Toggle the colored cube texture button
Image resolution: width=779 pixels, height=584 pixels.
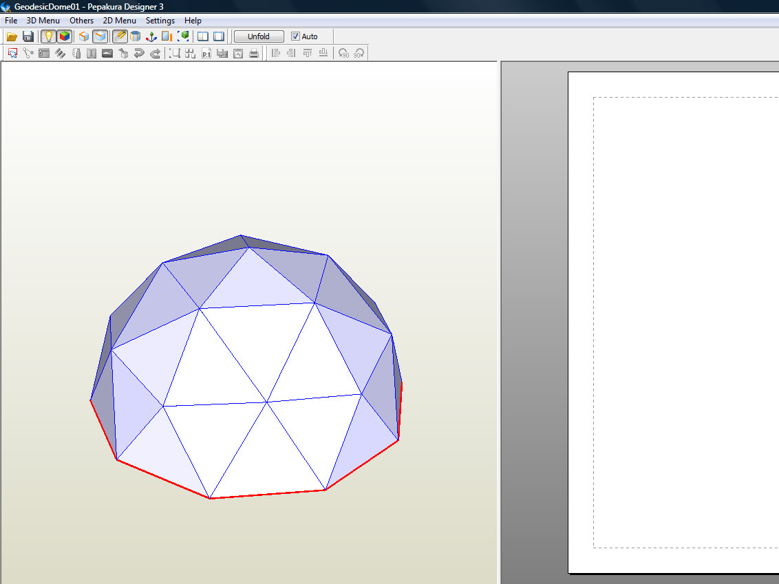pyautogui.click(x=64, y=36)
